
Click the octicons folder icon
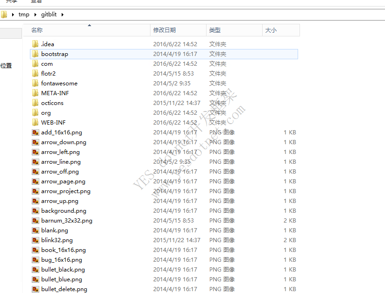(x=36, y=103)
